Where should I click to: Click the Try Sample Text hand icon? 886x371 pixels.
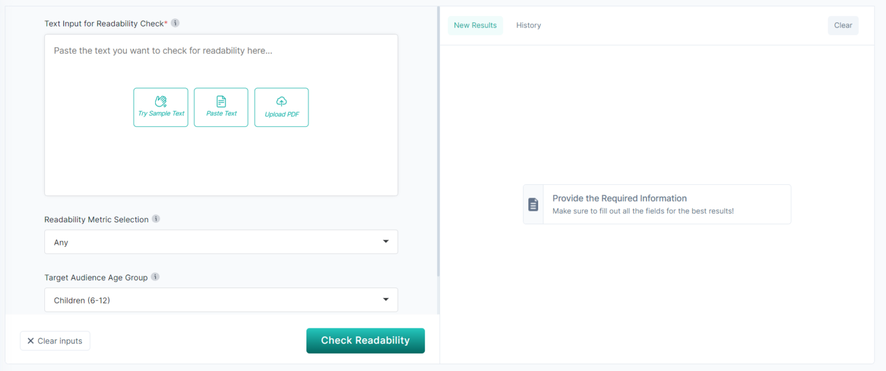tap(160, 101)
